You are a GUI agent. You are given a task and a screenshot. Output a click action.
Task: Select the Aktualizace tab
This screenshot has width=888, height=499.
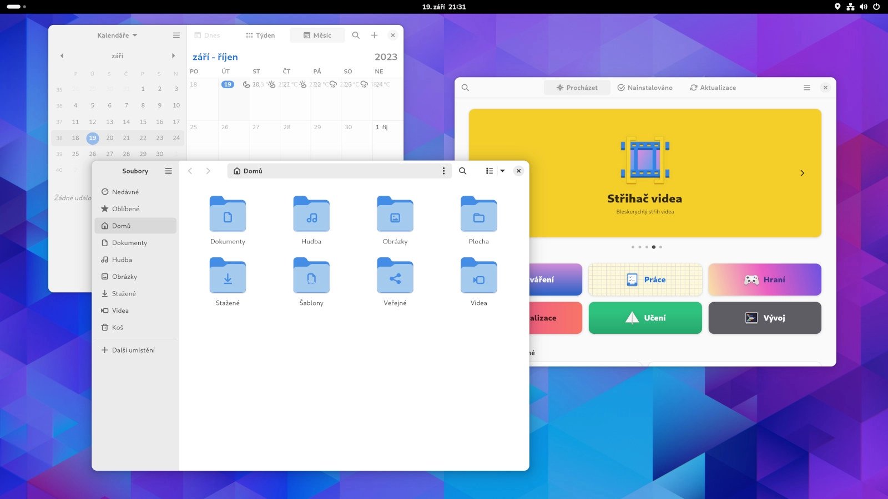[x=713, y=88]
